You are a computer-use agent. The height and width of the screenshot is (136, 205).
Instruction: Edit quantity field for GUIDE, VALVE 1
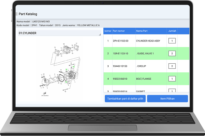(x=172, y=53)
